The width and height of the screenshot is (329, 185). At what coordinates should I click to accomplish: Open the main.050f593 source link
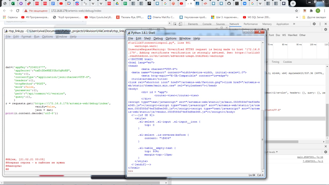310,157
